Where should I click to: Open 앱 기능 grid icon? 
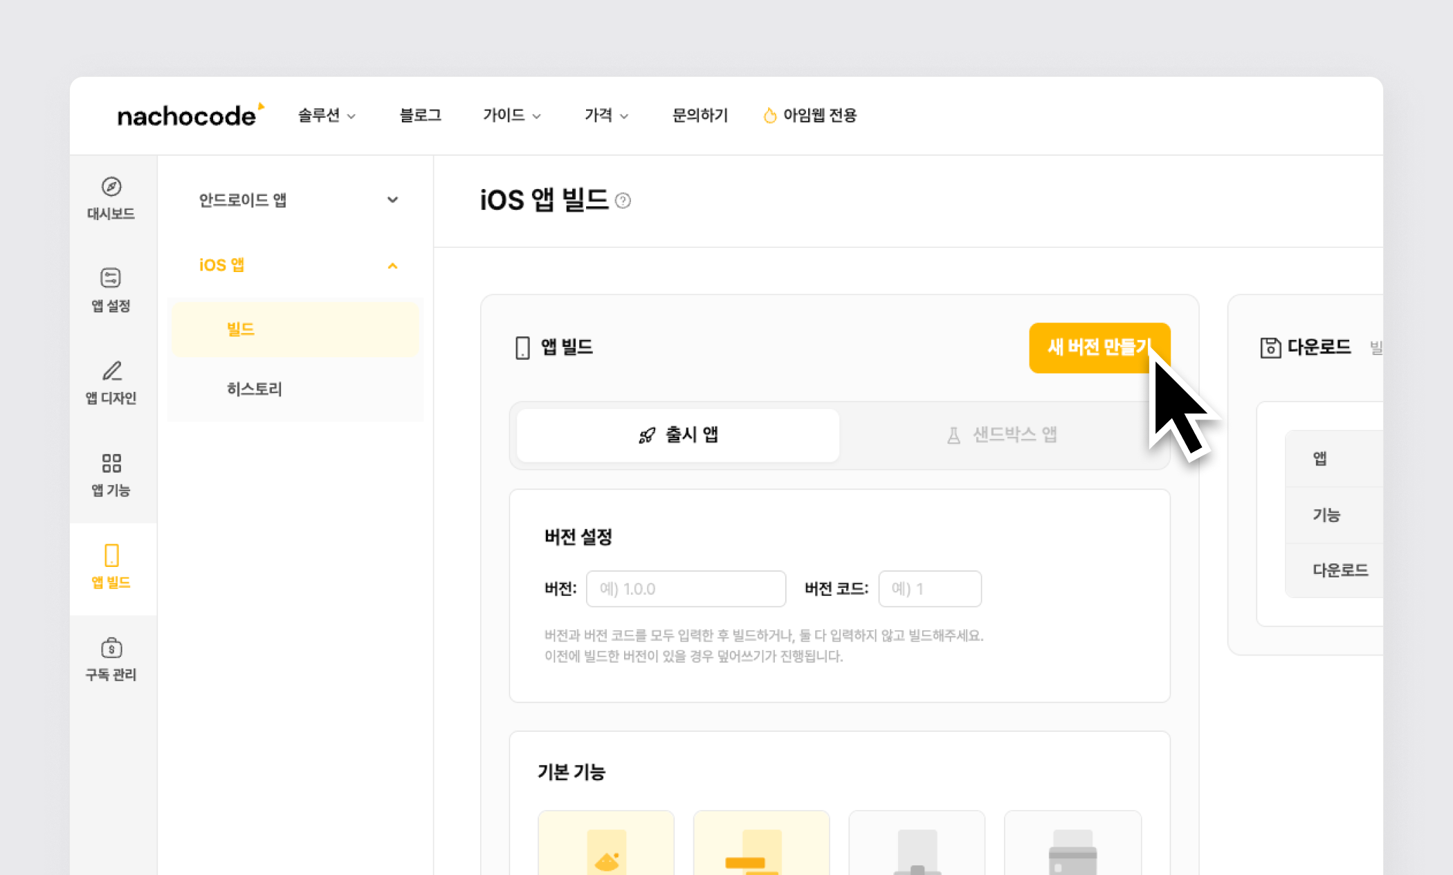(x=111, y=462)
